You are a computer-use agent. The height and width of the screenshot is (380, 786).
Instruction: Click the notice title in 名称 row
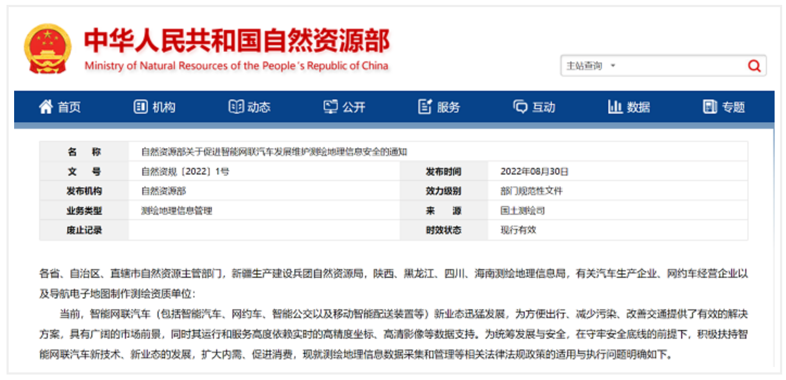[274, 152]
